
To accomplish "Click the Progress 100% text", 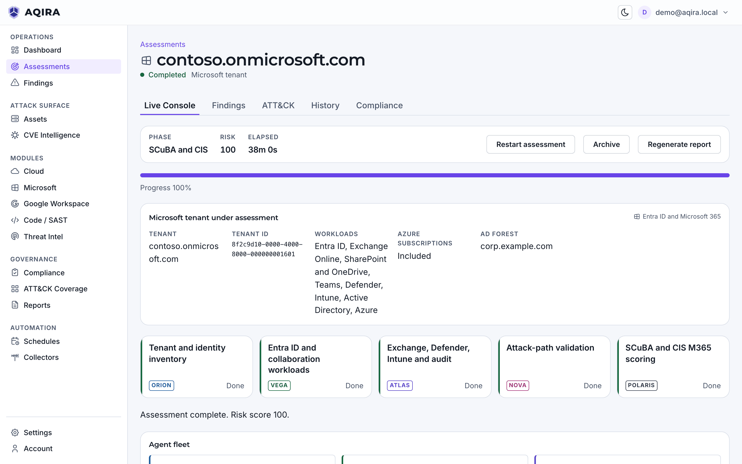I will pyautogui.click(x=166, y=188).
